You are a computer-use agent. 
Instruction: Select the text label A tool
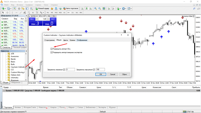33,12
